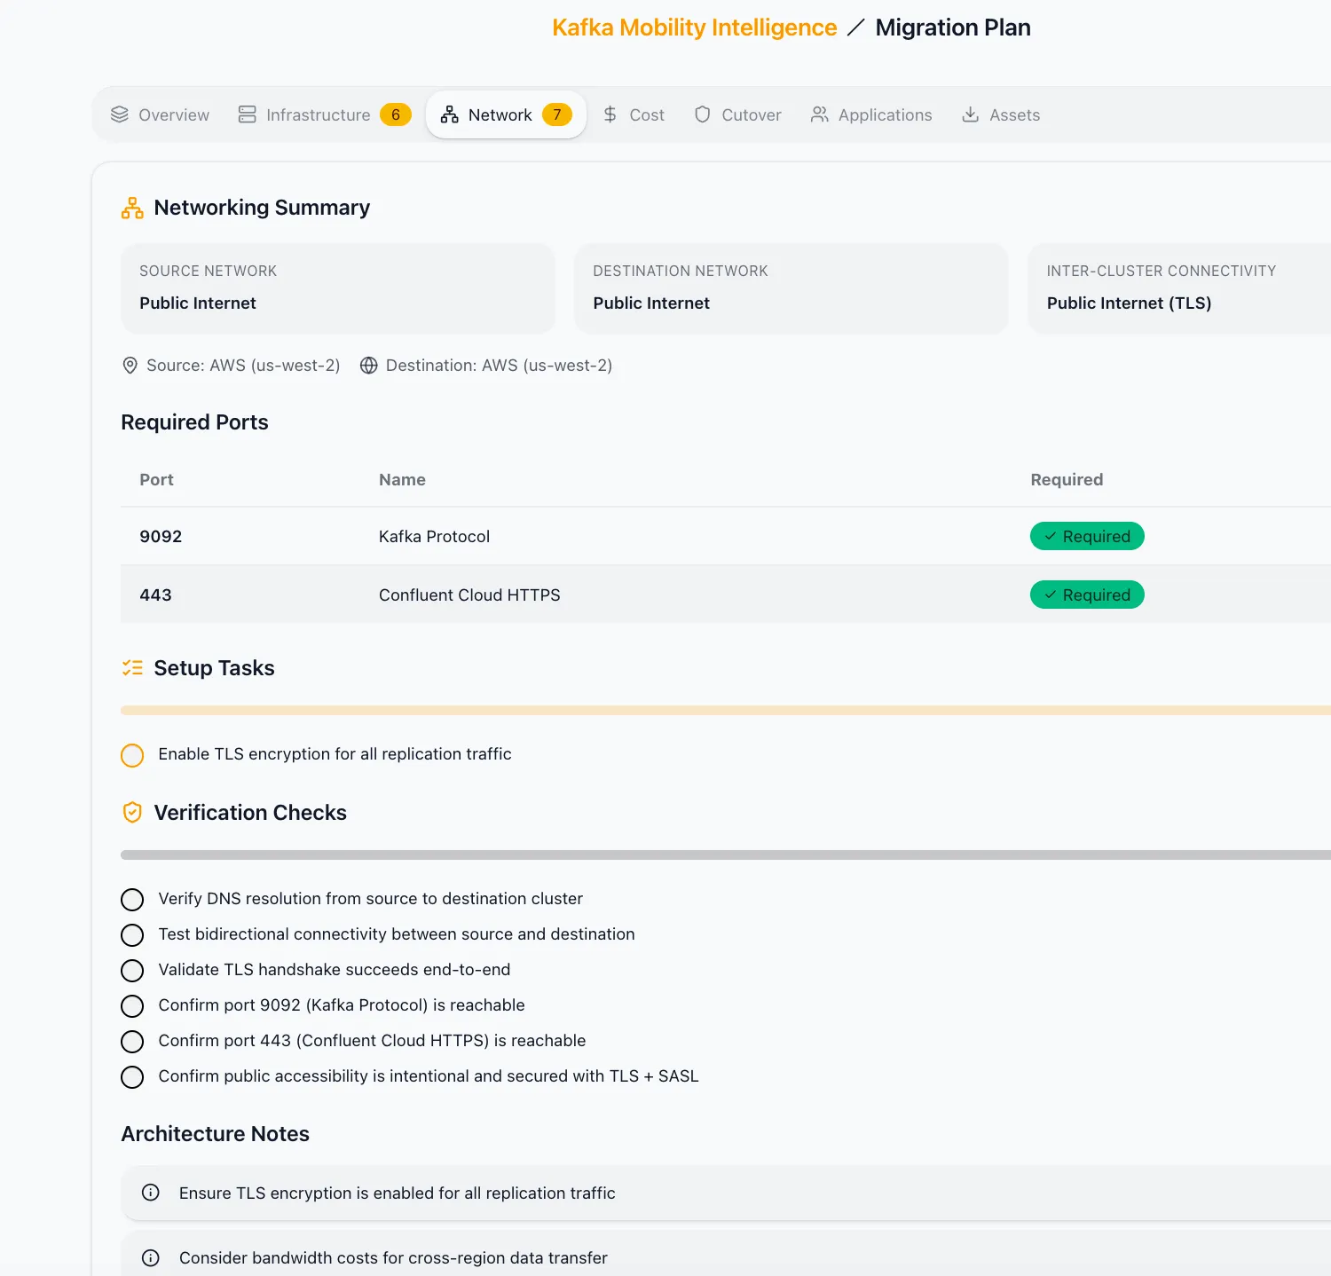Screen dimensions: 1331x1276
Task: Click the globe icon beside Destination
Action: coord(369,365)
